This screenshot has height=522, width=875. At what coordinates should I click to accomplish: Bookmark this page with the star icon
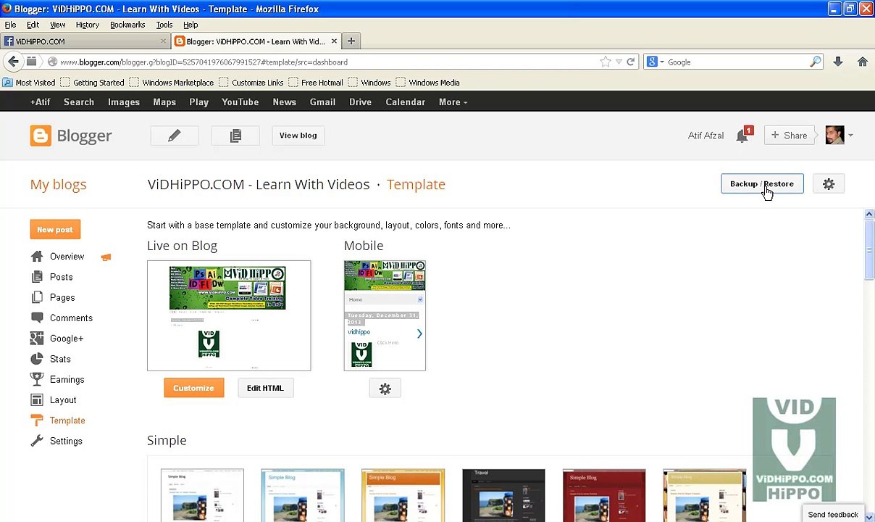(x=606, y=62)
